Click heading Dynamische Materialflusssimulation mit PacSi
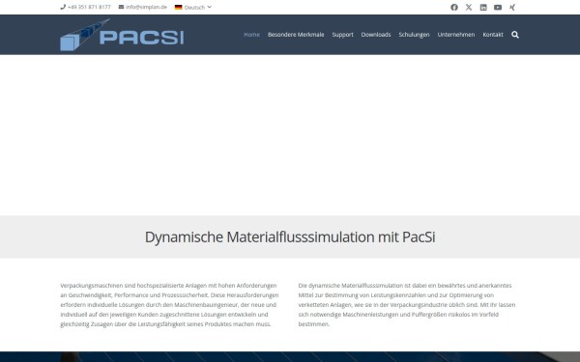Screen dimensions: 580x362 pyautogui.click(x=290, y=237)
